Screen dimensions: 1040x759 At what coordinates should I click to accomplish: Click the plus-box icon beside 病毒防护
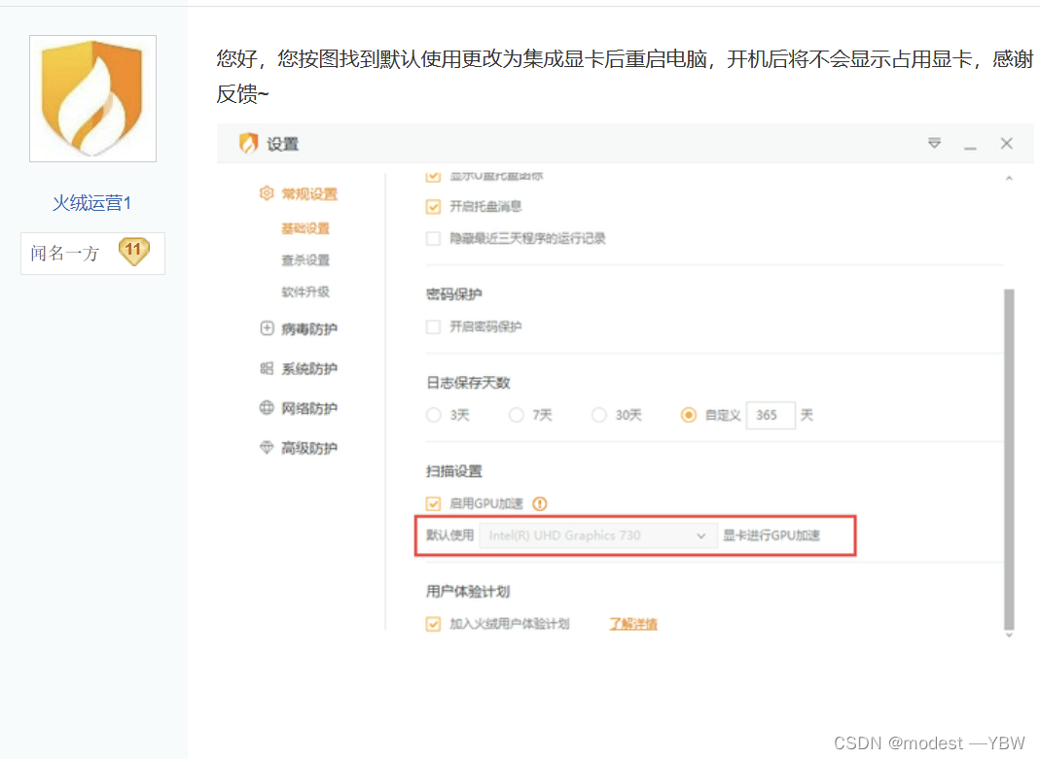[267, 328]
